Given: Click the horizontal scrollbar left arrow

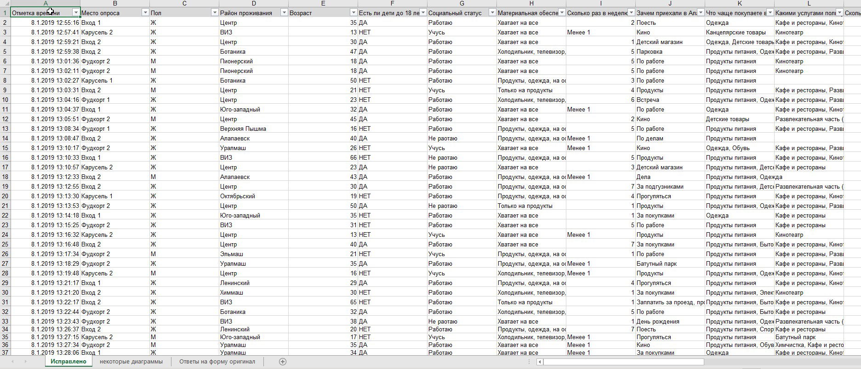Looking at the screenshot, I should pos(540,362).
